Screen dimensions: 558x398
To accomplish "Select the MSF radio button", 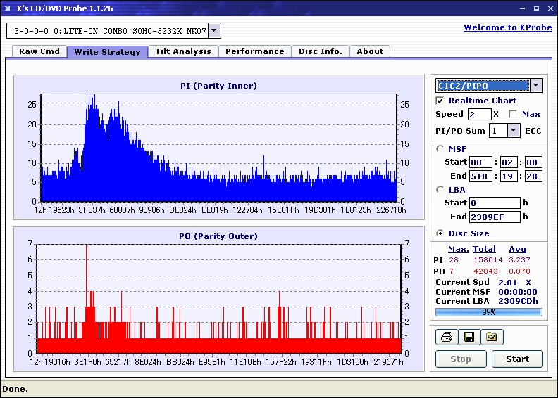I will 440,148.
